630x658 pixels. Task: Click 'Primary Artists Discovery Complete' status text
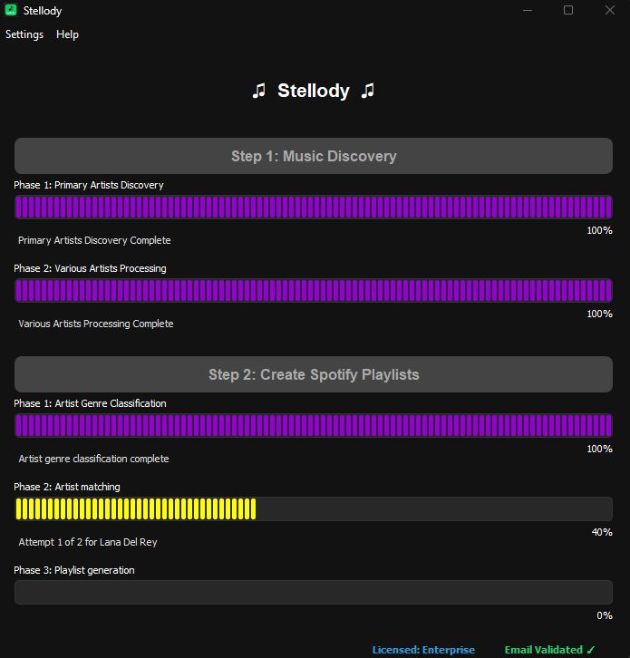(x=94, y=240)
